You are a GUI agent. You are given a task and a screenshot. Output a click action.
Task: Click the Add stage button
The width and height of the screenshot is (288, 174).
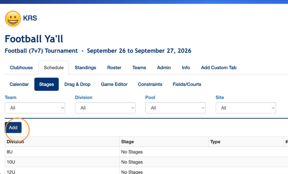[13, 127]
